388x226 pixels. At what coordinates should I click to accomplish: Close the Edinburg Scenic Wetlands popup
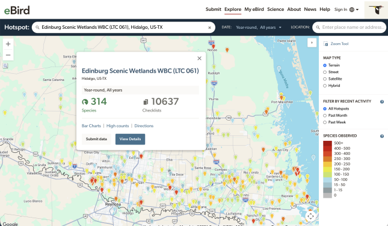point(200,58)
